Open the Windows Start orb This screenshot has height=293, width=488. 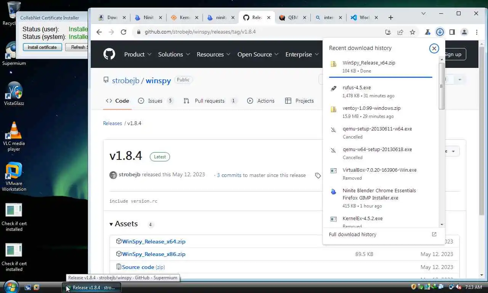11,286
